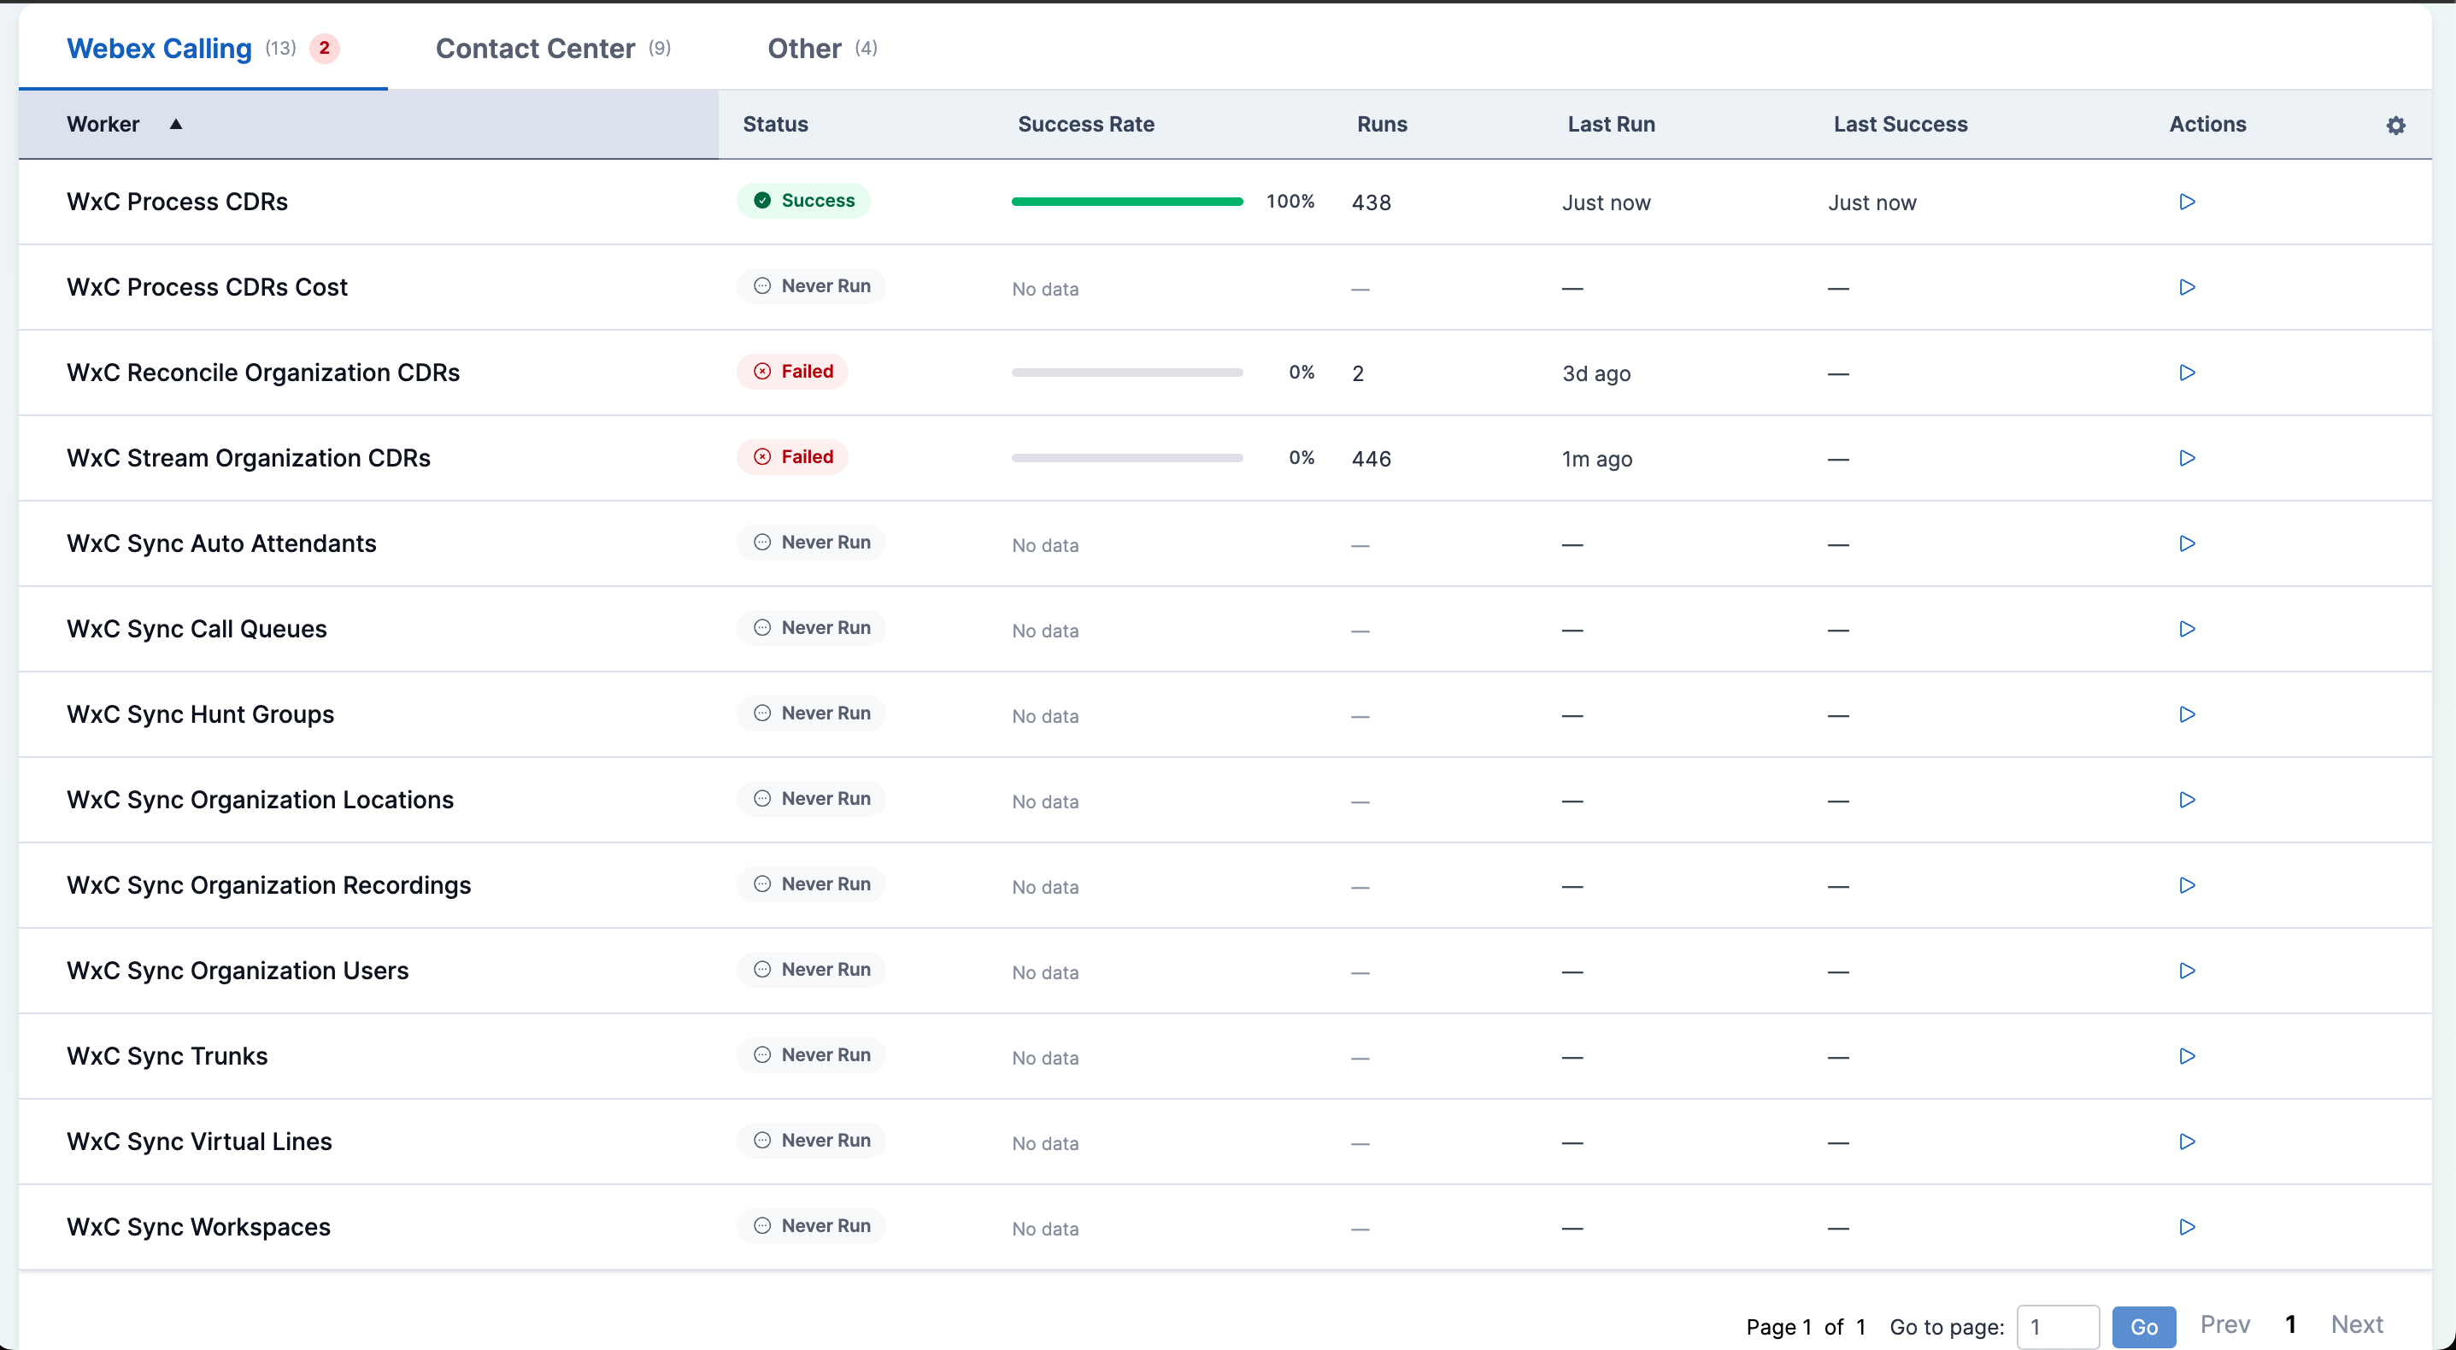Select the WxC Reconcile Organization CDRs name
This screenshot has height=1350, width=2456.
click(x=263, y=372)
